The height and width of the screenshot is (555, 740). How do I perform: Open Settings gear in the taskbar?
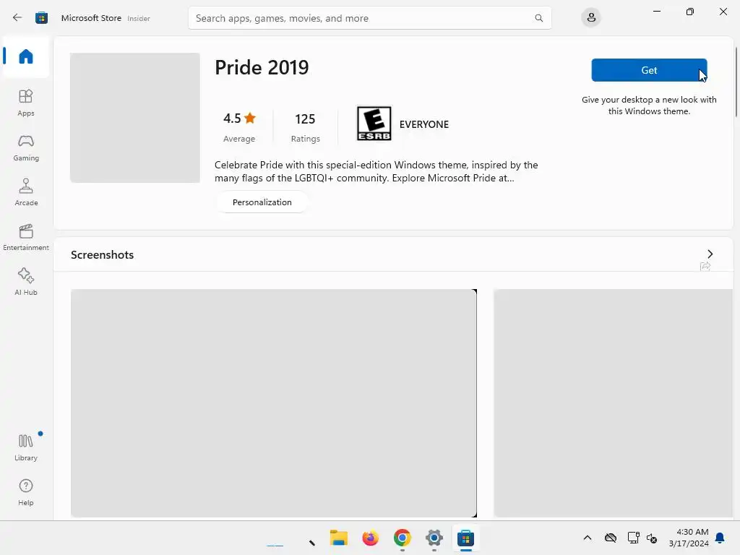click(x=434, y=538)
